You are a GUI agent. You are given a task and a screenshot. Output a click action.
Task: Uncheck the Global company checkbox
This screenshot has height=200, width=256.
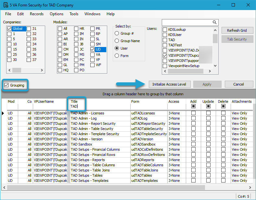(x=9, y=29)
